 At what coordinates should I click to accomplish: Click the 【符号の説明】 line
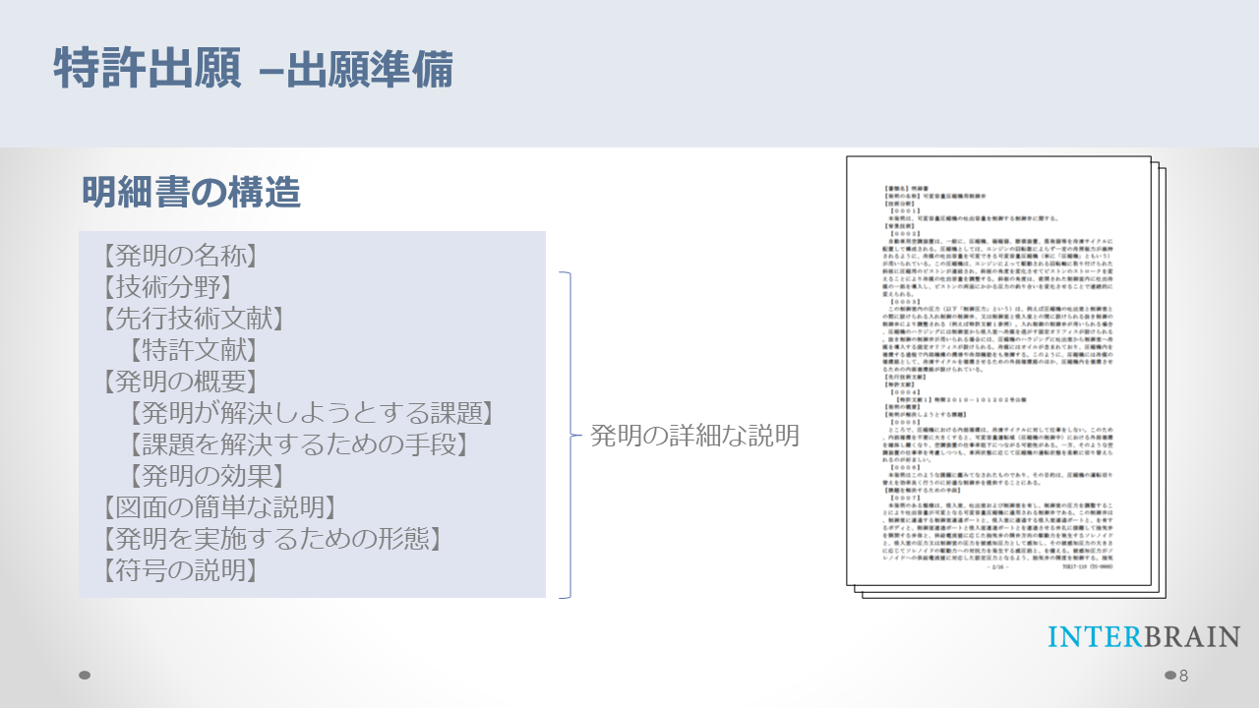click(x=179, y=570)
